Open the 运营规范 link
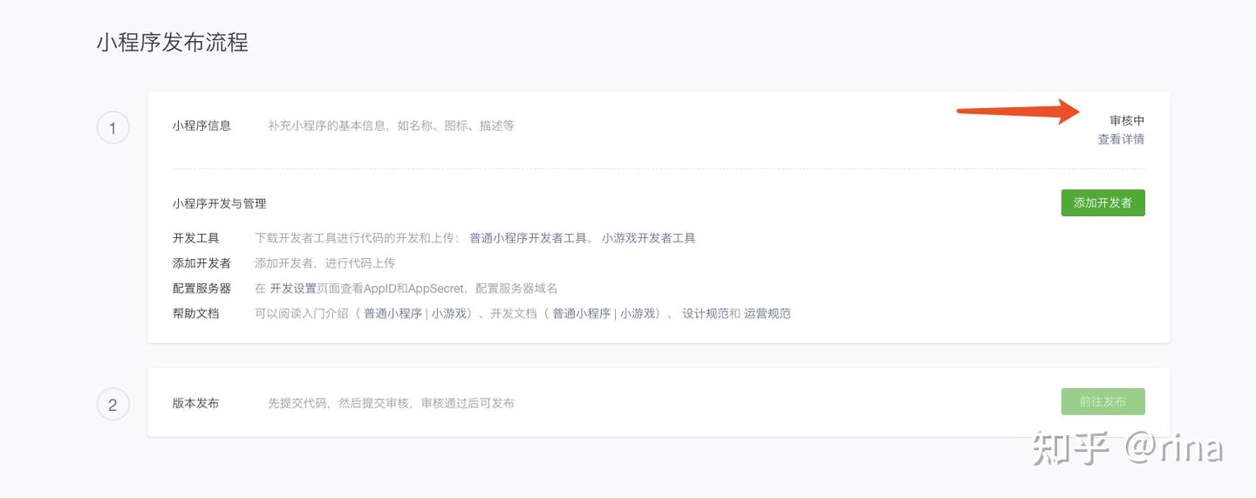This screenshot has width=1256, height=498. pos(768,314)
